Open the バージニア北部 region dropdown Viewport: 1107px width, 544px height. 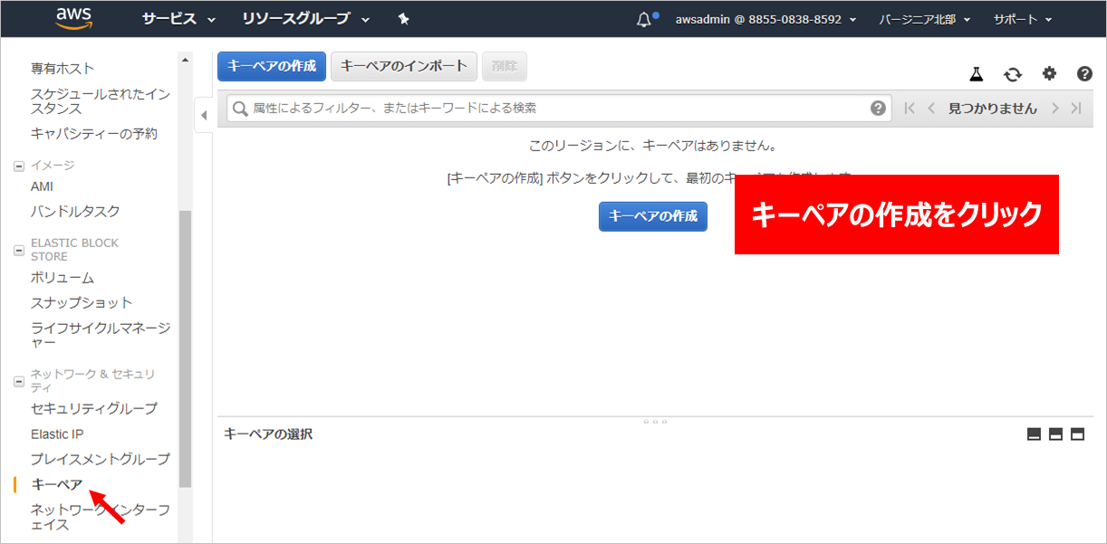(924, 19)
